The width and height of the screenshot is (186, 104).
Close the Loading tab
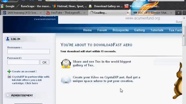(x=128, y=13)
